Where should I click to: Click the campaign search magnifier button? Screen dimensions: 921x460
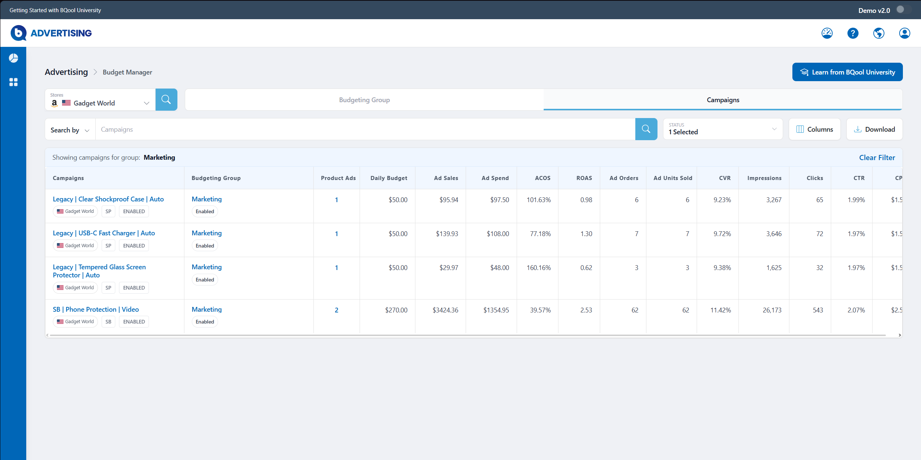click(646, 129)
